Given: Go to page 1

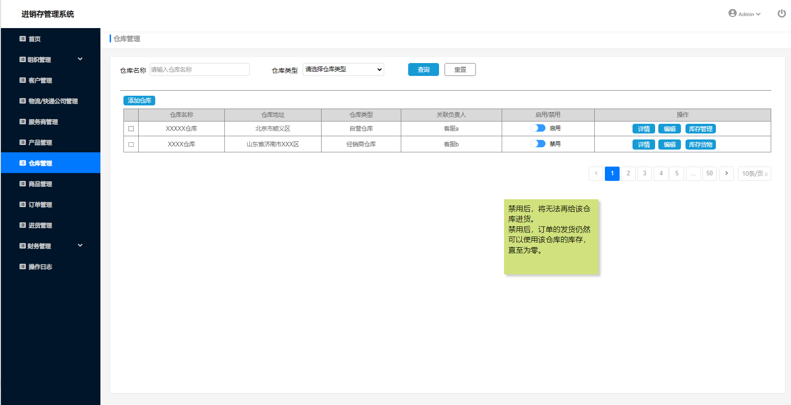Looking at the screenshot, I should coord(612,174).
